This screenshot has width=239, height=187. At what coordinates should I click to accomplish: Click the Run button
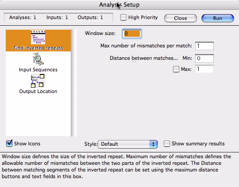217,18
